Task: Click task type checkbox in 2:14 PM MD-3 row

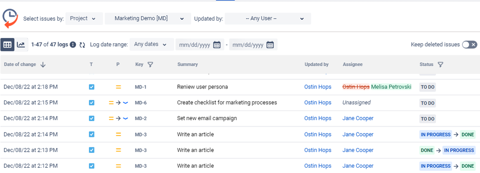Action: tap(91, 135)
